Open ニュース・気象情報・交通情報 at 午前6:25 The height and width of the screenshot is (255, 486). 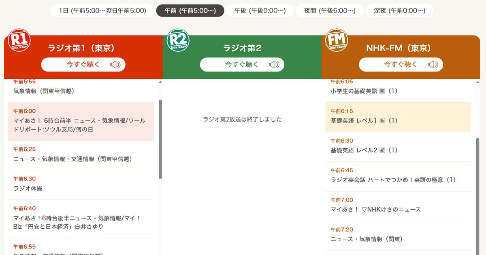[x=81, y=155]
